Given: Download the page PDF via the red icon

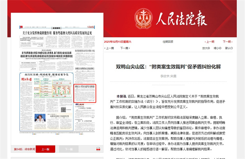Looking at the screenshot, I should [98, 149].
